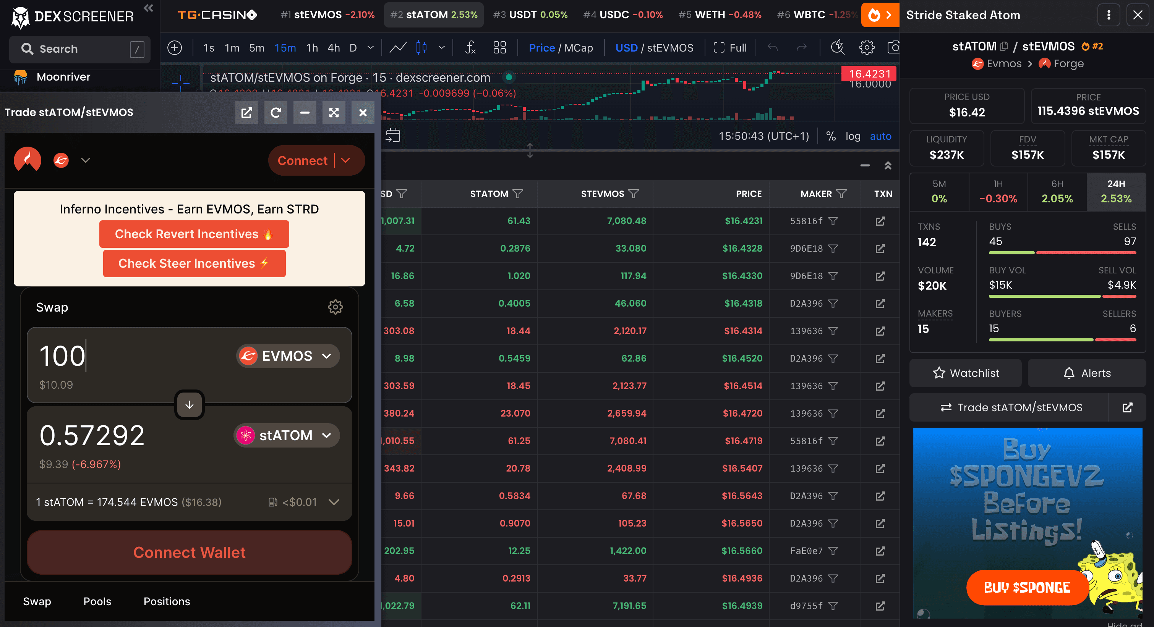
Task: Select the 5M stats period tab
Action: 939,192
